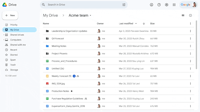
Task: Open column header more options menu
Action: (x=190, y=23)
